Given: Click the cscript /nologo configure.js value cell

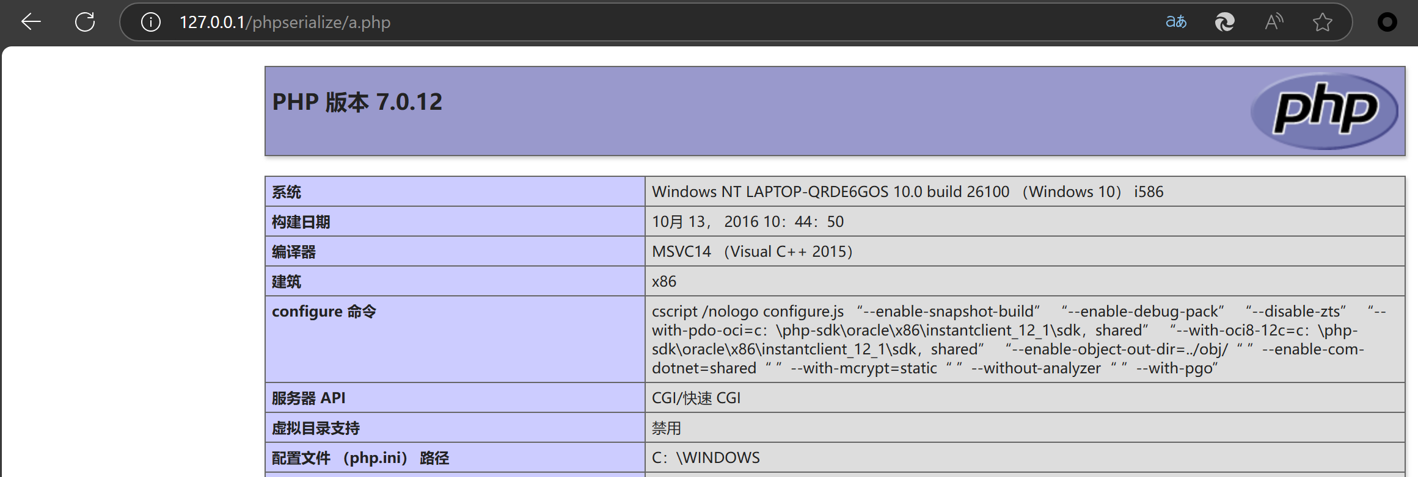Looking at the screenshot, I should pyautogui.click(x=1025, y=339).
